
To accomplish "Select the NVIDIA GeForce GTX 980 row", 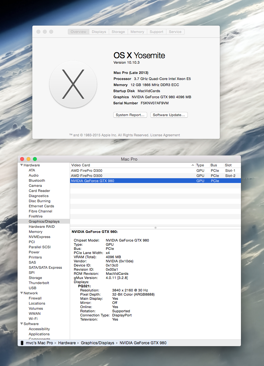I will (x=156, y=181).
